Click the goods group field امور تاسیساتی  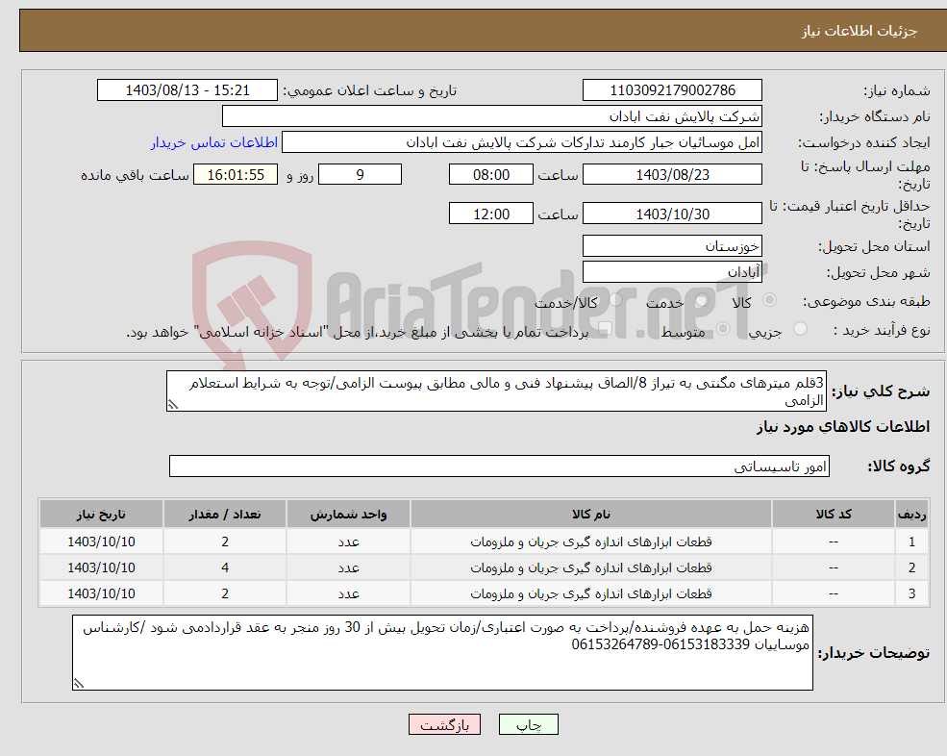click(500, 466)
